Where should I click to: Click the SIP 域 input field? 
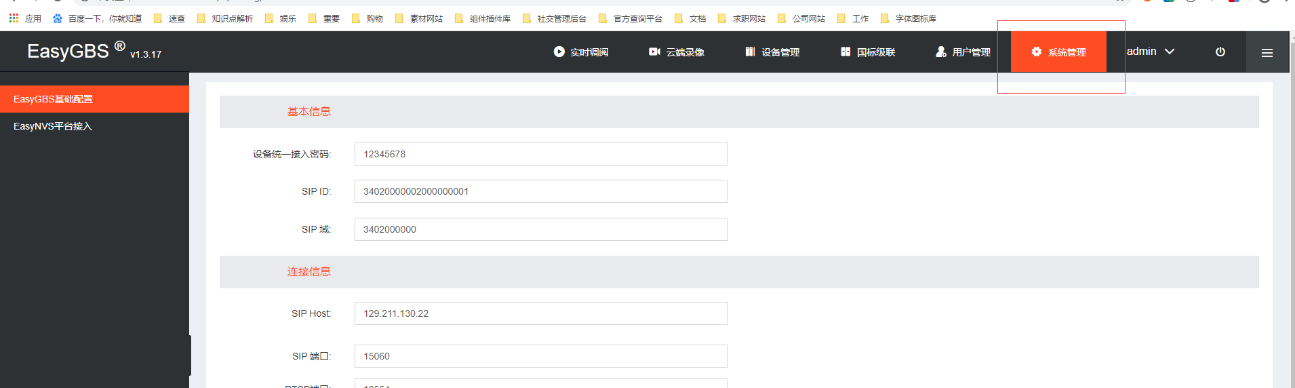pyautogui.click(x=540, y=229)
